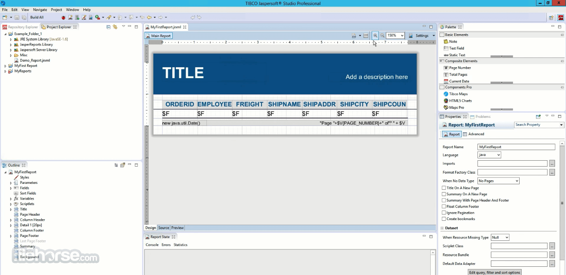The height and width of the screenshot is (275, 566).
Task: Switch to the Preview tab
Action: click(177, 228)
